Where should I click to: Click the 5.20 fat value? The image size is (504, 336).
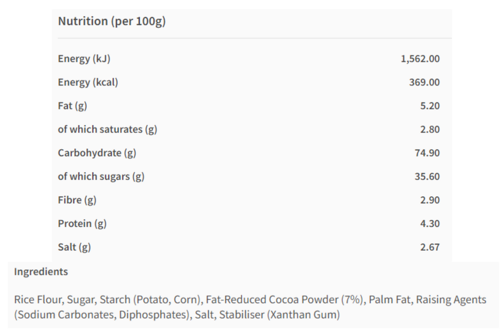(x=430, y=106)
